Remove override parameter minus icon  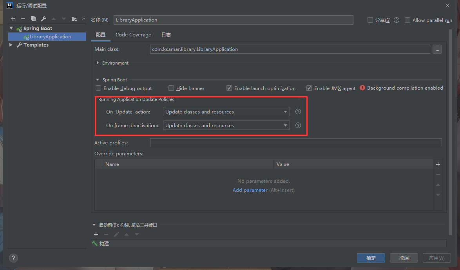[438, 175]
